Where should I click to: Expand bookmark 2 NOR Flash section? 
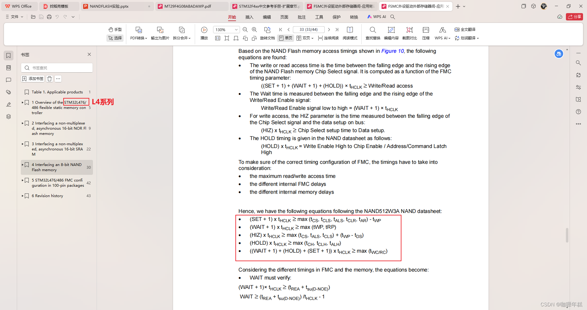[x=23, y=123]
